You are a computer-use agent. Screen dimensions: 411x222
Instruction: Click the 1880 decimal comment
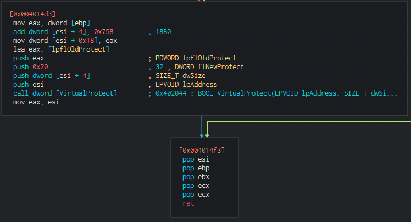coord(163,32)
